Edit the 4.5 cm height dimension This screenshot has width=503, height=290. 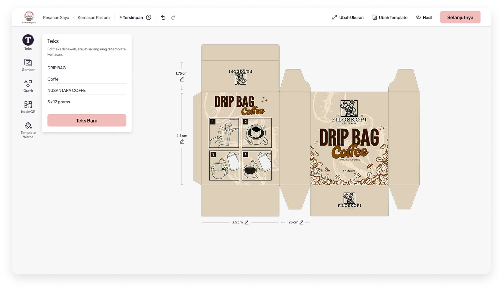click(182, 141)
